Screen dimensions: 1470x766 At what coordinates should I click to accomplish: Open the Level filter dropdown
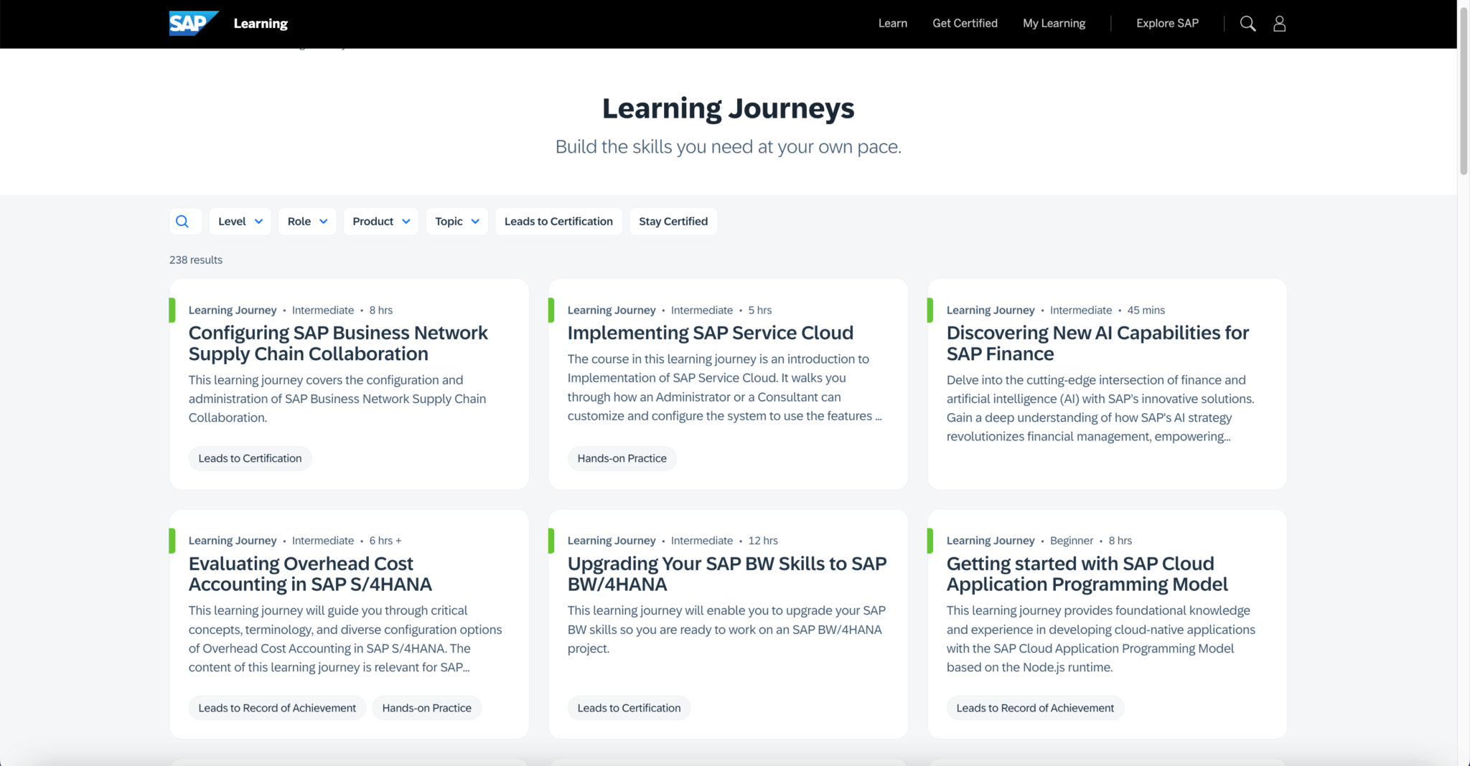tap(240, 221)
